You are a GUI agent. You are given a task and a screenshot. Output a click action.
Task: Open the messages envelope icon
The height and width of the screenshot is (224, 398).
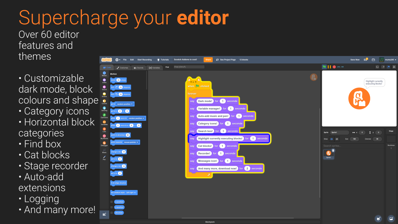click(x=366, y=60)
